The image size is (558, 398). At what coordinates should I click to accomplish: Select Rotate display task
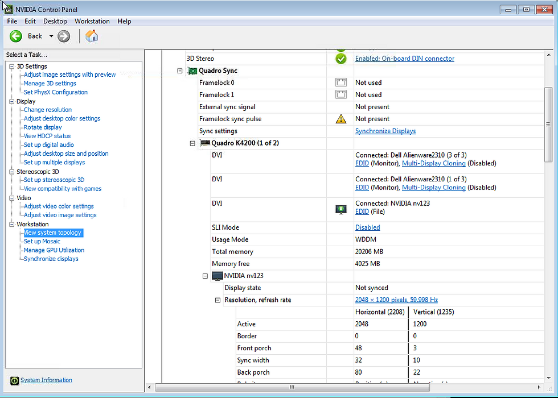[x=43, y=127]
